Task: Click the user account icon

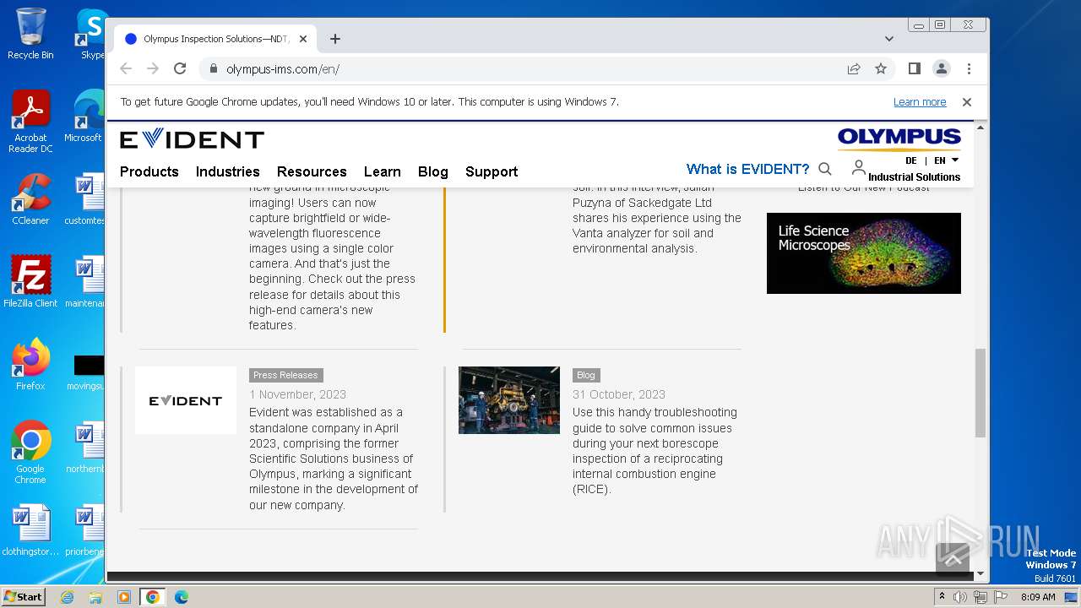Action: 858,167
